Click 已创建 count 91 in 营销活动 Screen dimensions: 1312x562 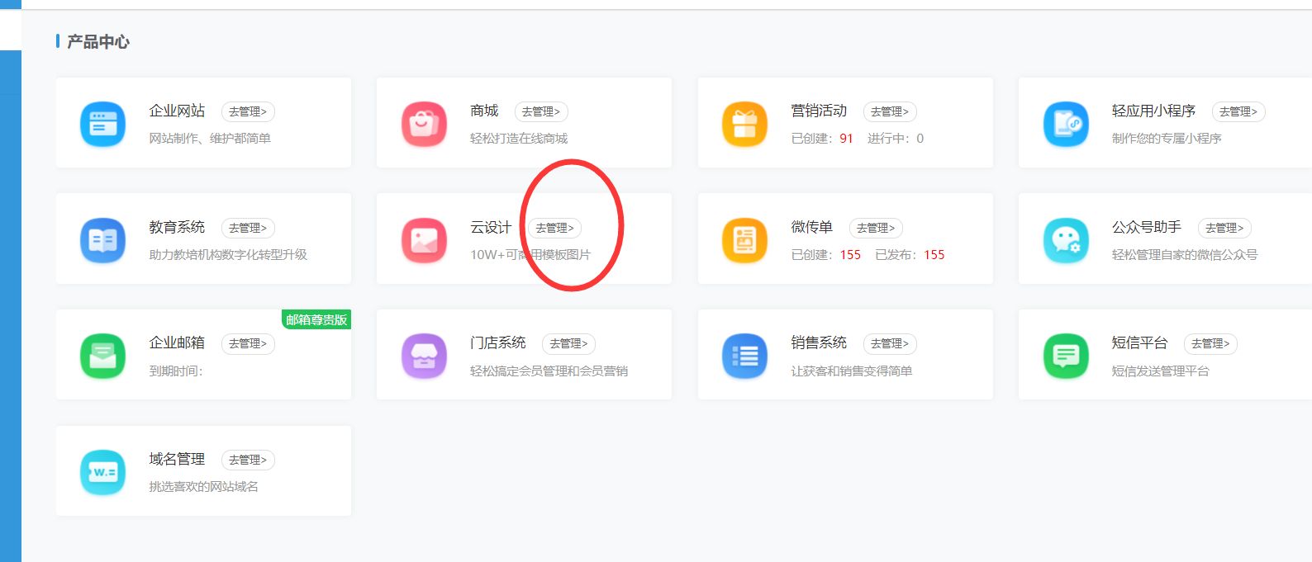click(x=846, y=139)
